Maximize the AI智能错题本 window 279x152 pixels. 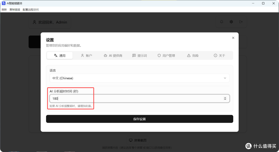click(x=263, y=3)
